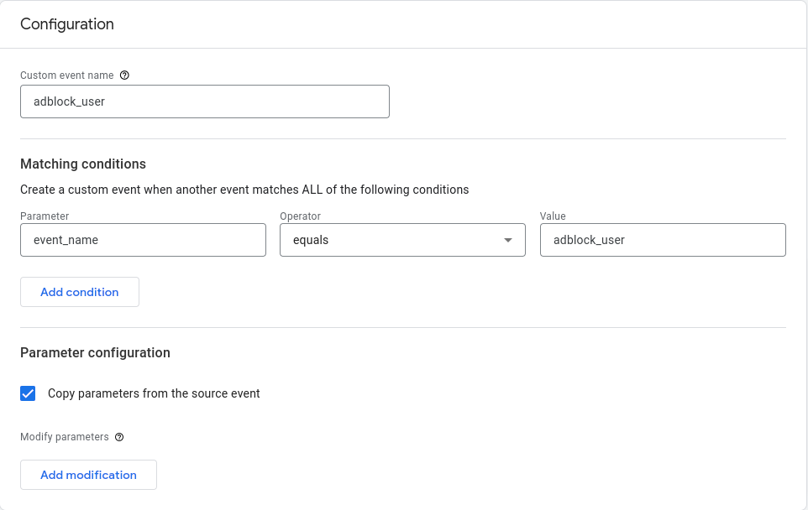This screenshot has width=808, height=510.
Task: Select the Configuration header section
Action: point(67,24)
